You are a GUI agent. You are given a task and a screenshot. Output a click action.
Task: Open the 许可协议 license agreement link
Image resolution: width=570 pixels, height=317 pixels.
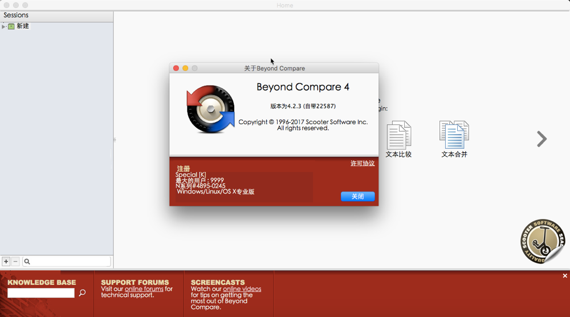(x=363, y=164)
